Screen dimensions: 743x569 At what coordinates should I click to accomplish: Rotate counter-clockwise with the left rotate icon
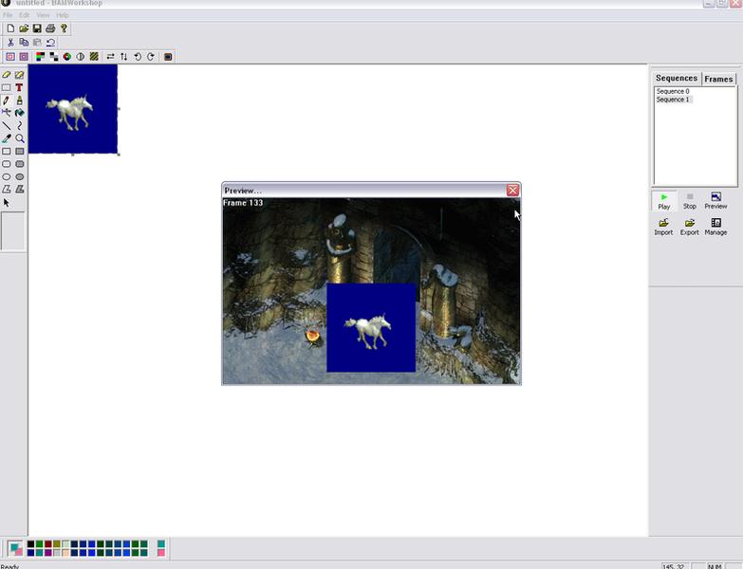click(138, 57)
